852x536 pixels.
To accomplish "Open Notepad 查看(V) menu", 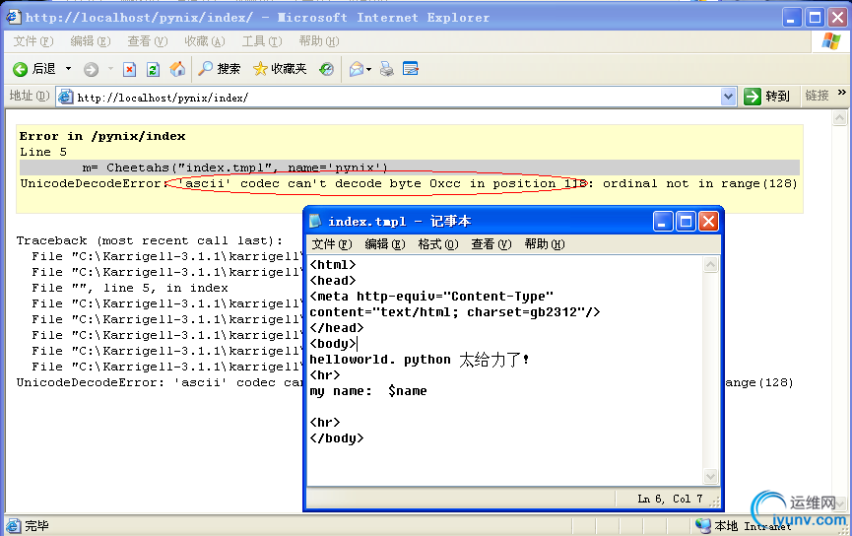I will tap(492, 244).
